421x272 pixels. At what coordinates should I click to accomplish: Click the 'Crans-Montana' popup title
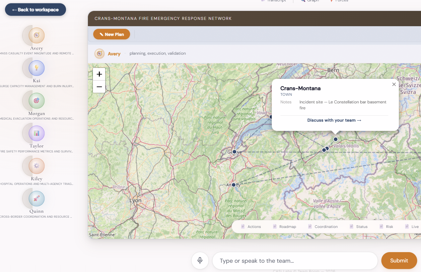300,88
